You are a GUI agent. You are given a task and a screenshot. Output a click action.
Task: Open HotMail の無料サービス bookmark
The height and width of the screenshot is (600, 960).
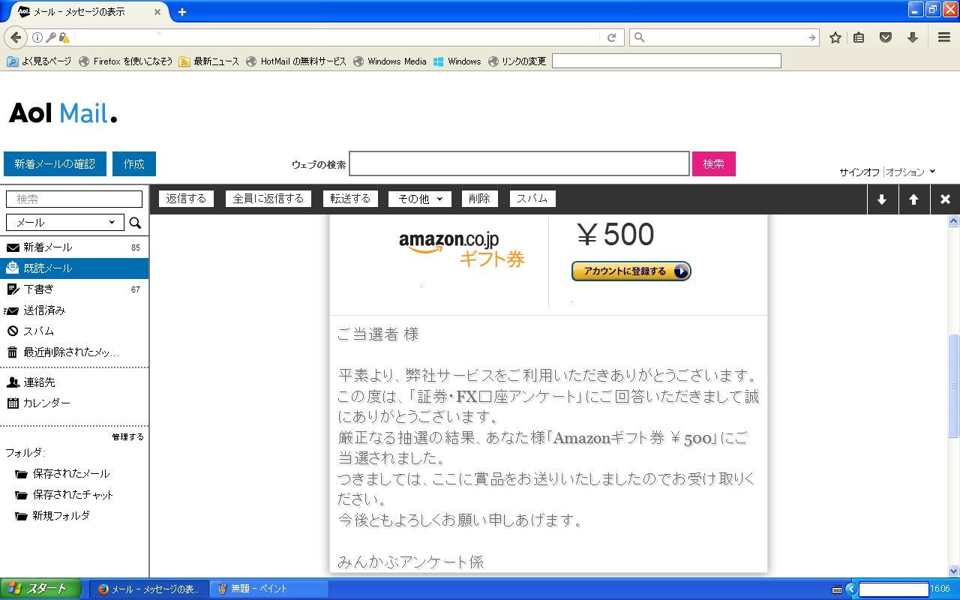click(296, 61)
